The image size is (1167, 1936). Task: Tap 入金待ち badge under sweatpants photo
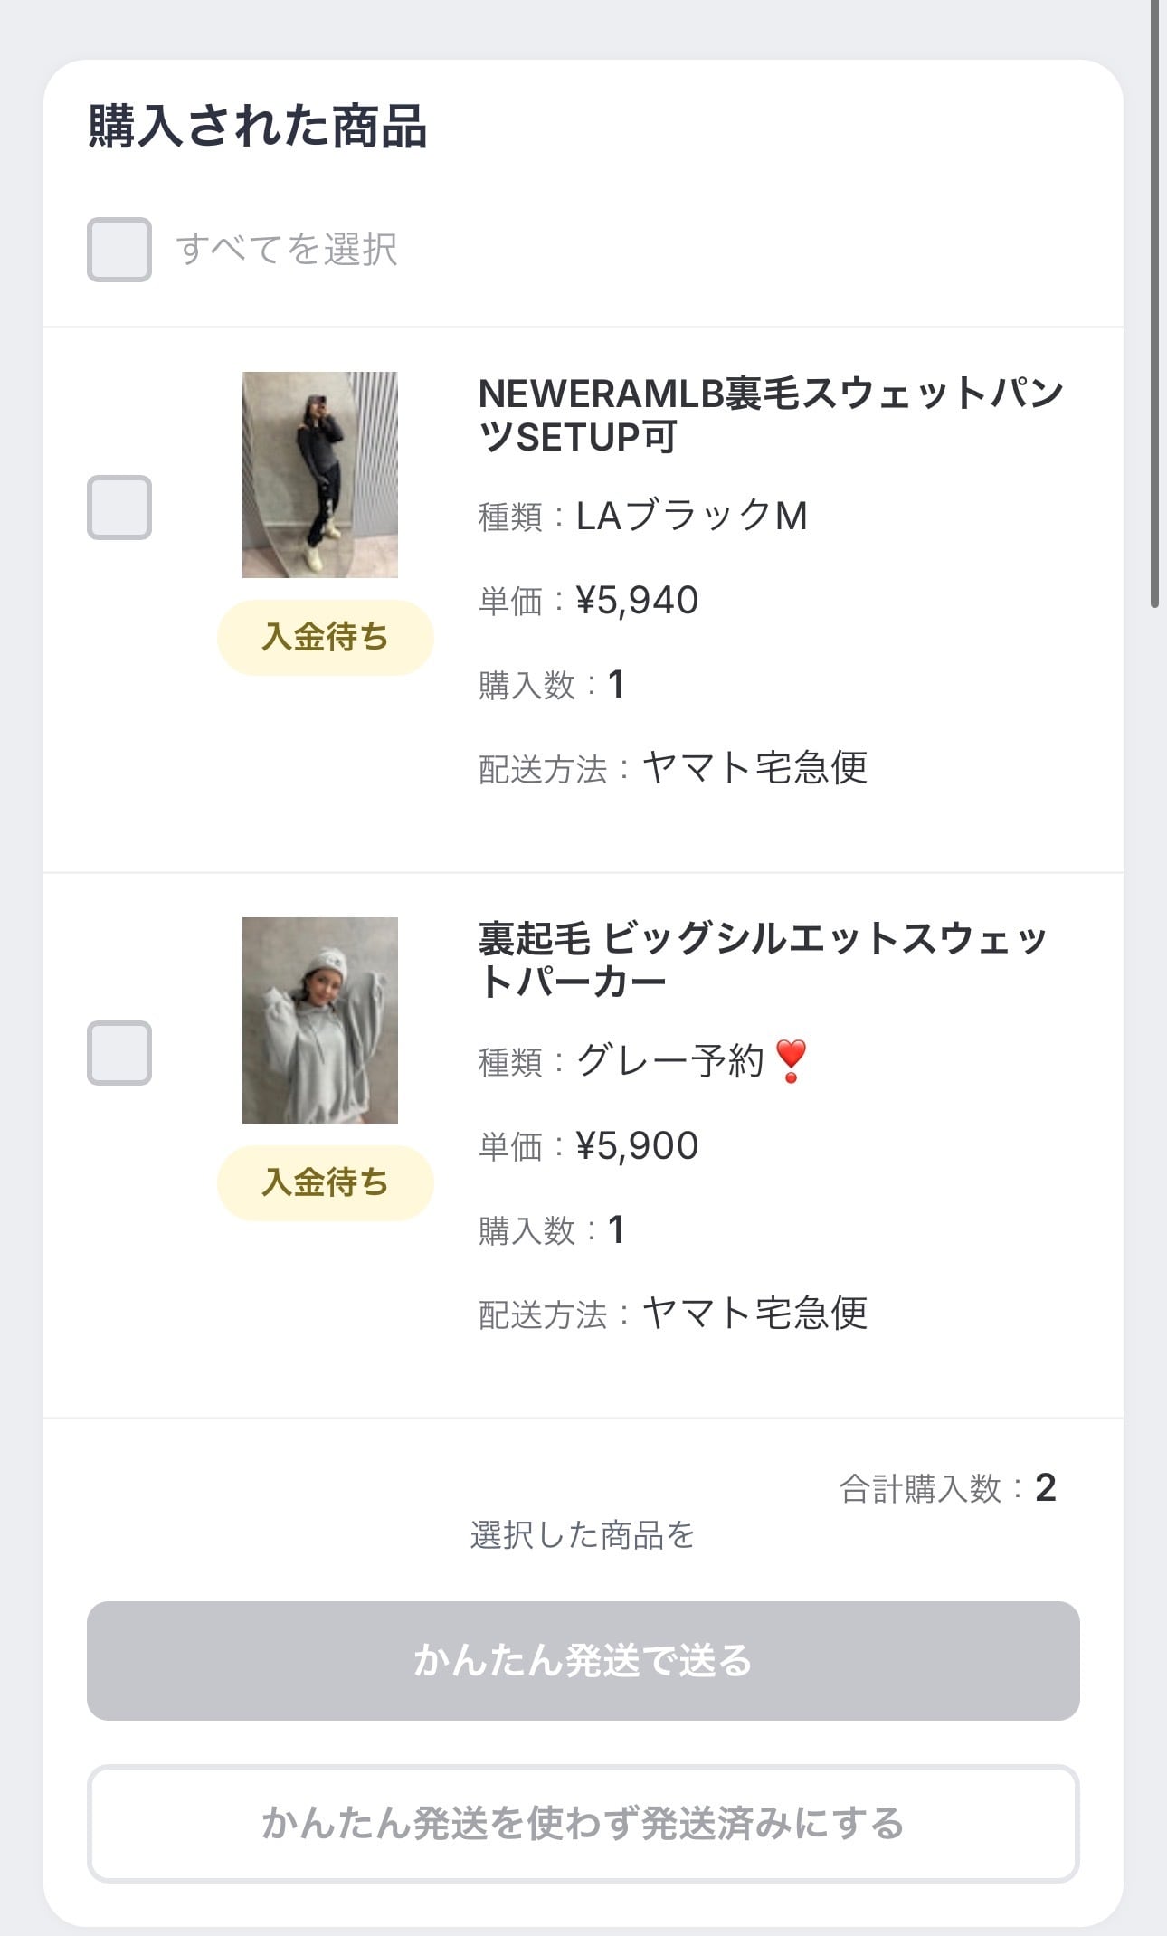coord(325,638)
